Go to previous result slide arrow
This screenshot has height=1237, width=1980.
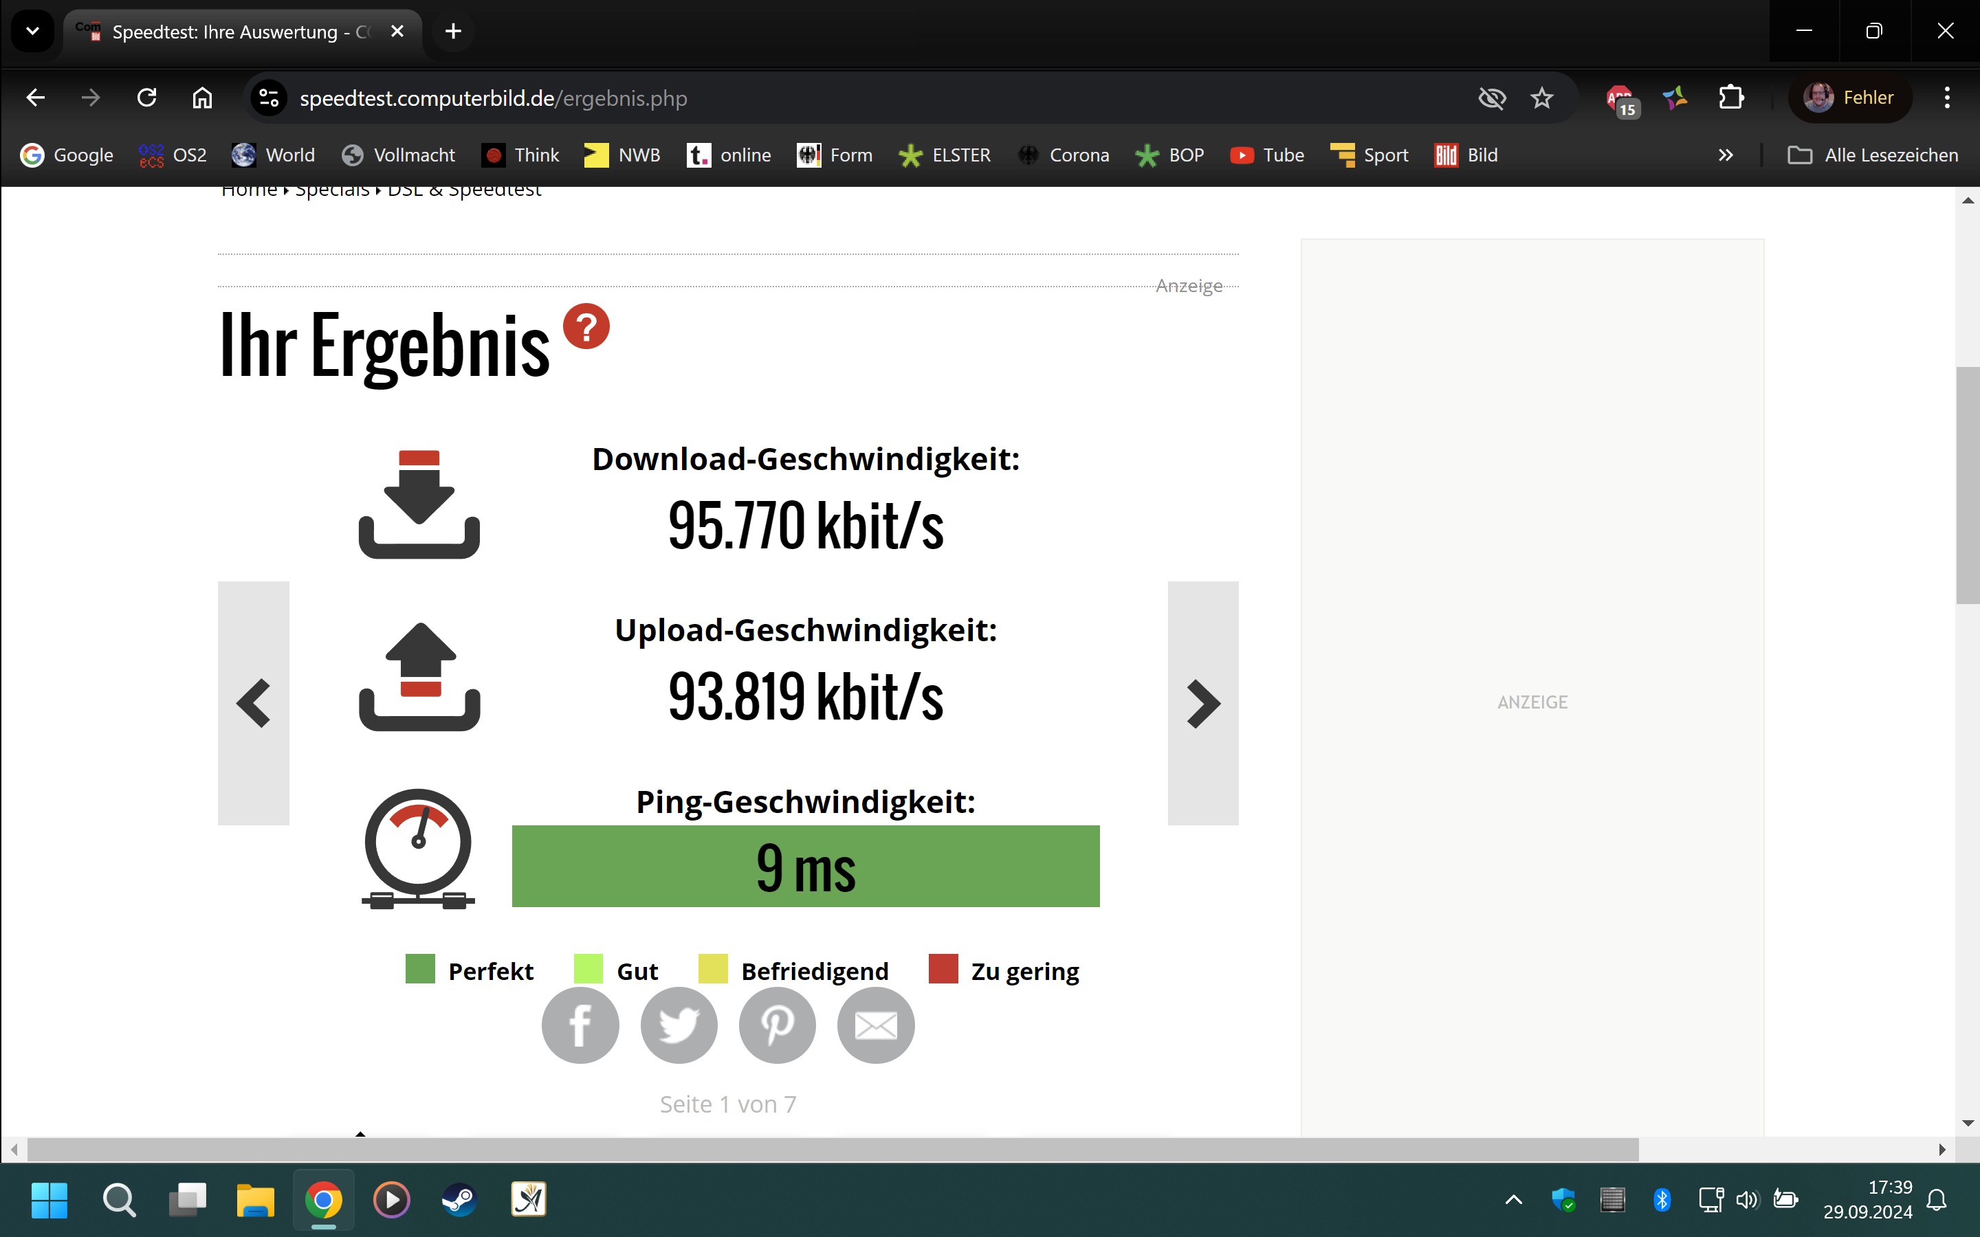[254, 703]
